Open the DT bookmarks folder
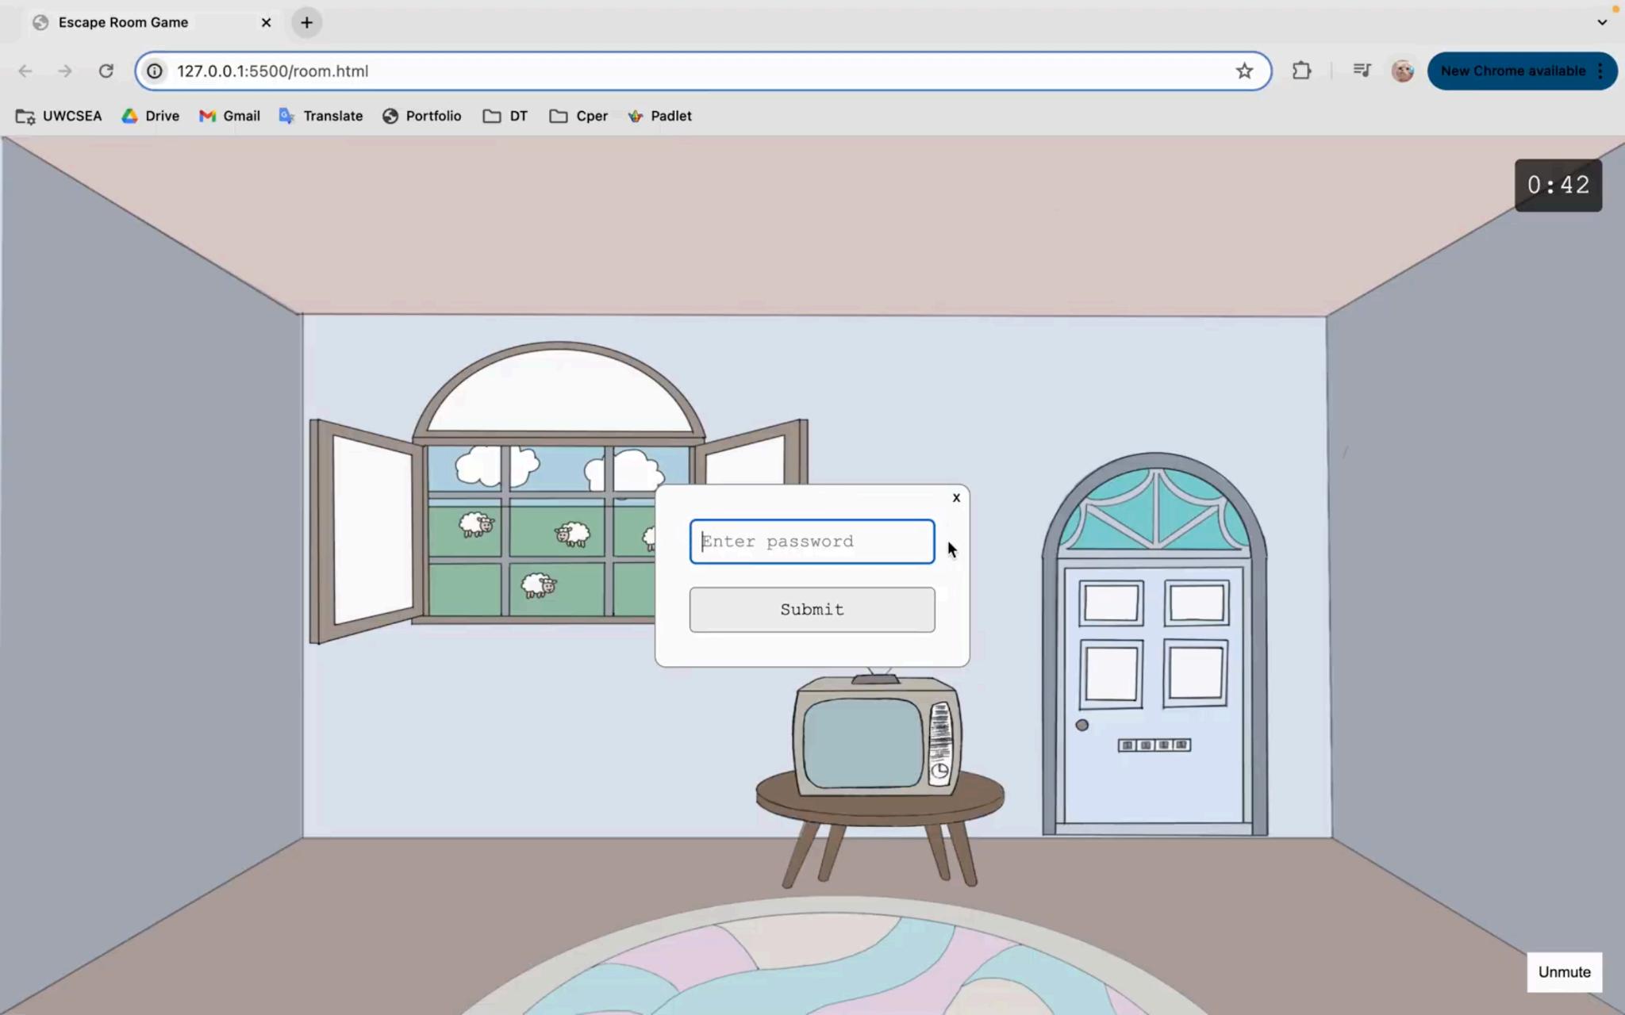 point(505,116)
